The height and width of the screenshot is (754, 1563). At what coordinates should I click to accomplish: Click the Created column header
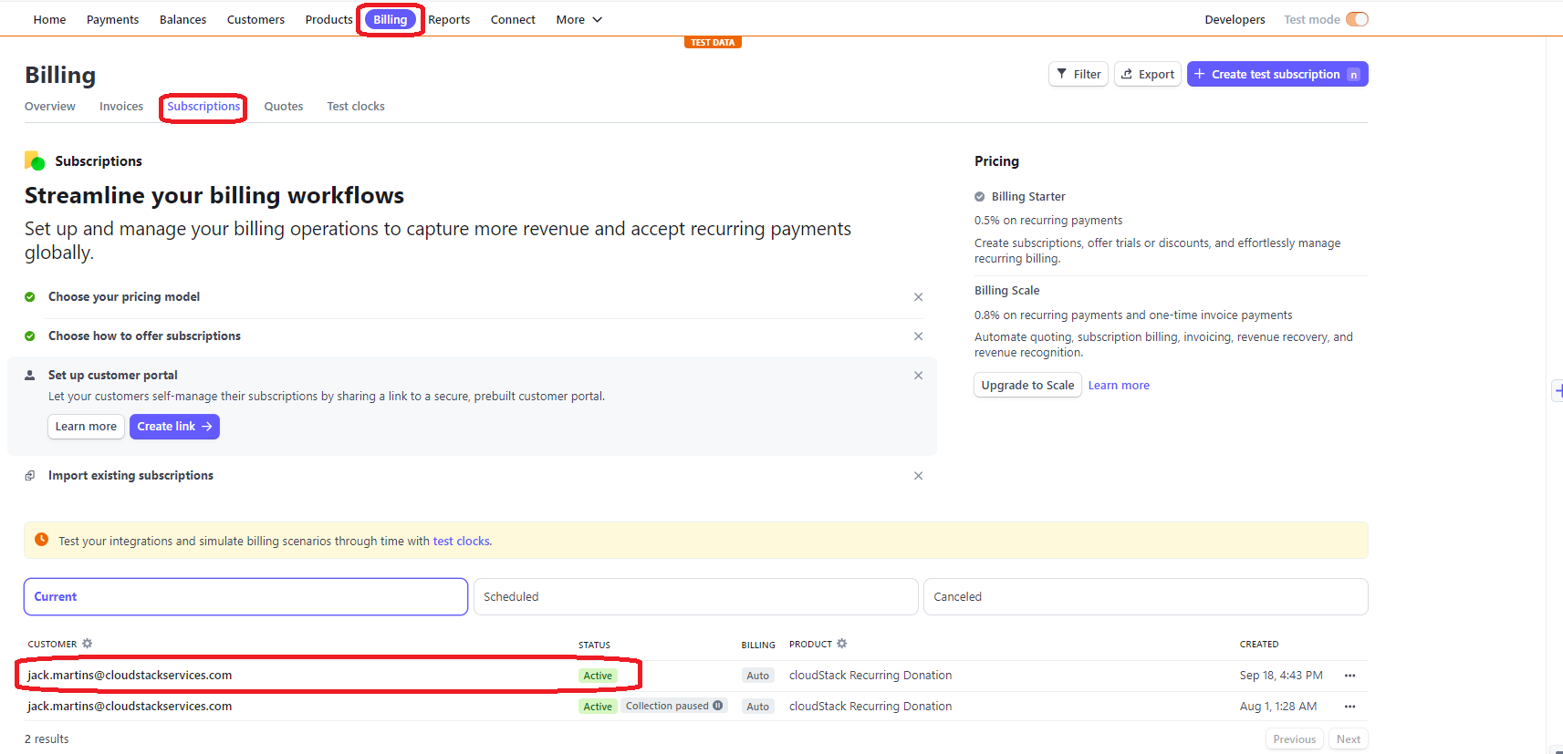tap(1259, 645)
